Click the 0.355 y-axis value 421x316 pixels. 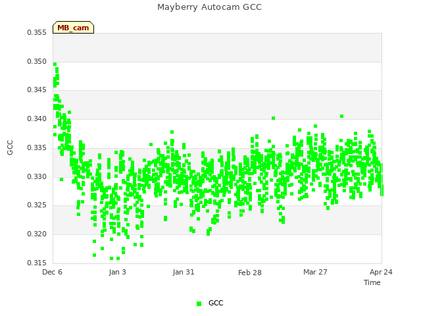click(37, 32)
